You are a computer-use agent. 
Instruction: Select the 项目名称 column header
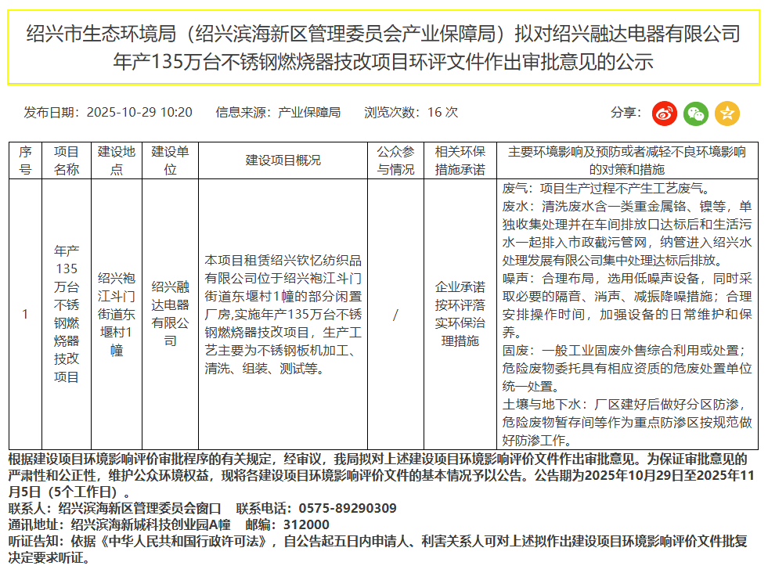coord(67,160)
